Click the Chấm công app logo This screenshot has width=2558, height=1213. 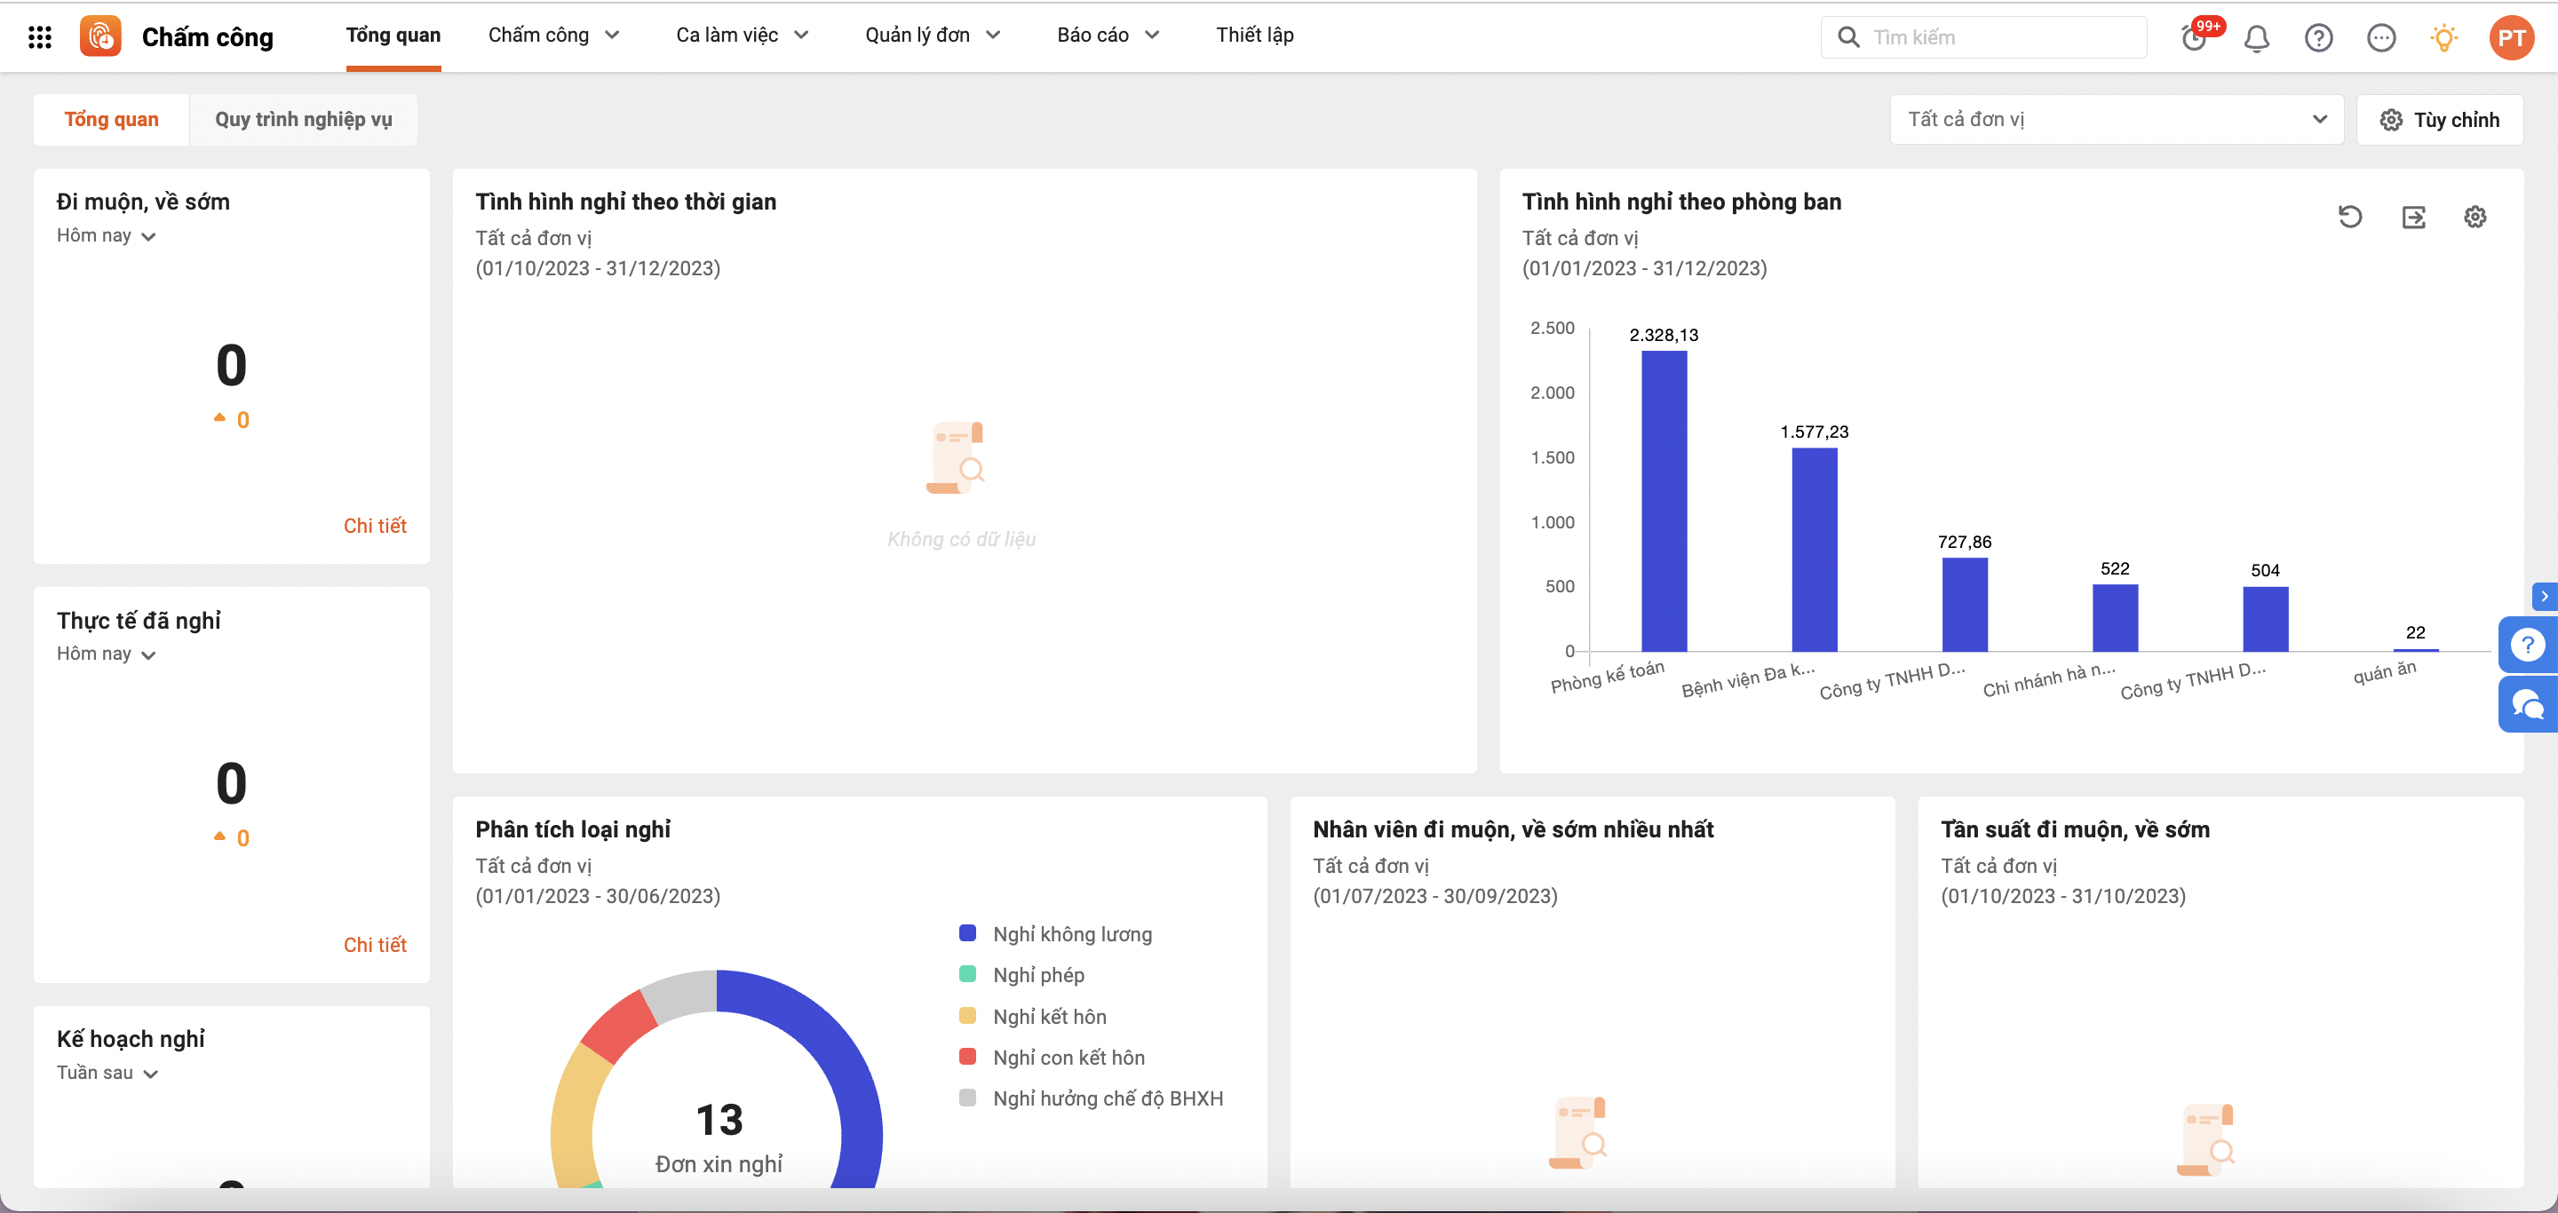pos(100,36)
